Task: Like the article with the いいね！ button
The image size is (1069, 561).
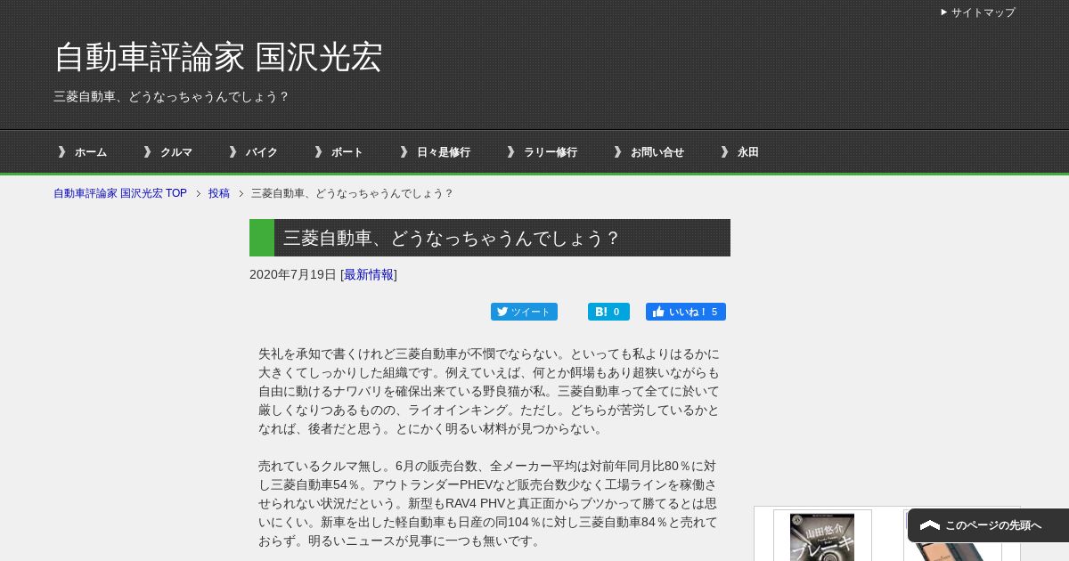Action: pos(686,312)
